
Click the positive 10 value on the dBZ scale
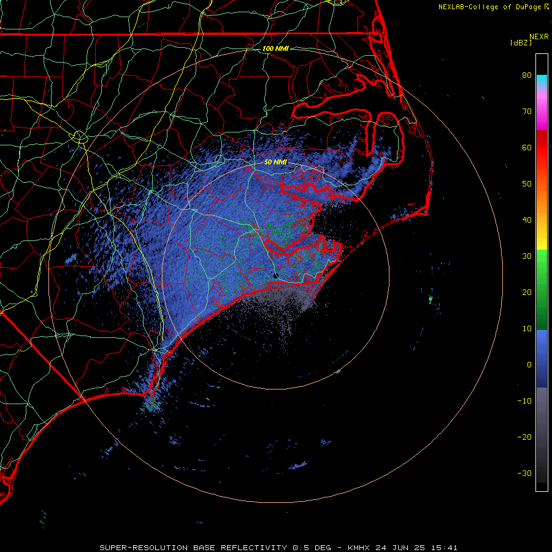click(x=527, y=329)
